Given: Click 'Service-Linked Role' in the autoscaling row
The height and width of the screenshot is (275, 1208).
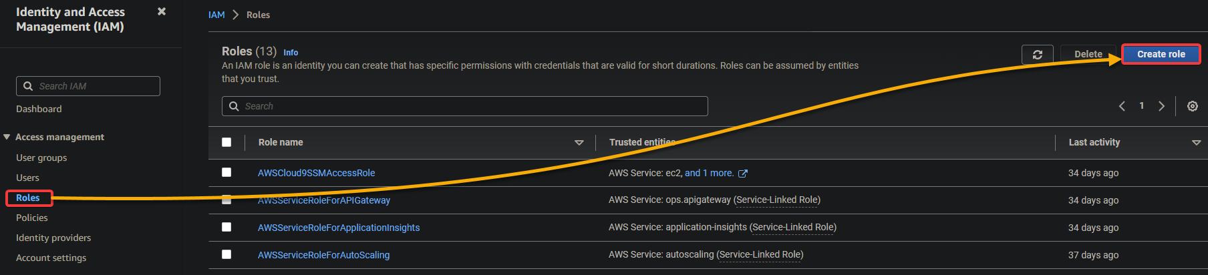Looking at the screenshot, I should [760, 254].
